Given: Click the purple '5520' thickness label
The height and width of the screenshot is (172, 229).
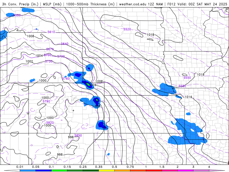Looking at the screenshot, I should (127, 29).
